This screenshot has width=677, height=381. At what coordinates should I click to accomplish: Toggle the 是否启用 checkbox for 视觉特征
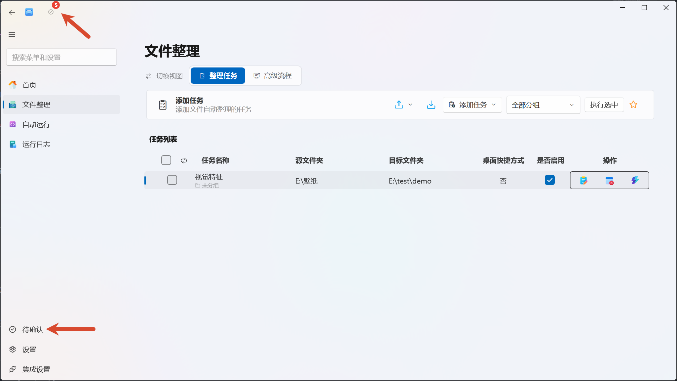click(x=550, y=180)
